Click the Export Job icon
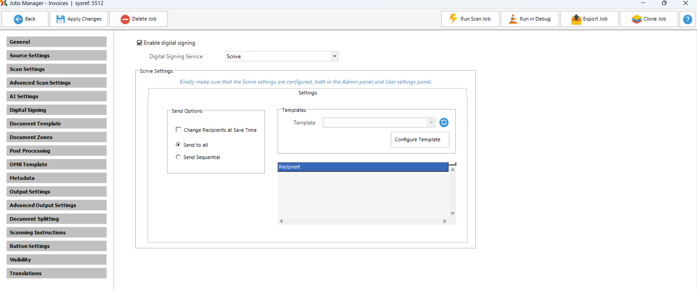The width and height of the screenshot is (697, 291). (x=576, y=19)
